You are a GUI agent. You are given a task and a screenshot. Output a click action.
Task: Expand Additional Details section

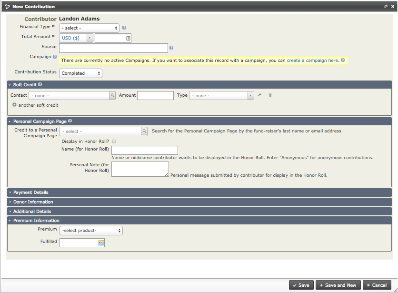pyautogui.click(x=32, y=211)
